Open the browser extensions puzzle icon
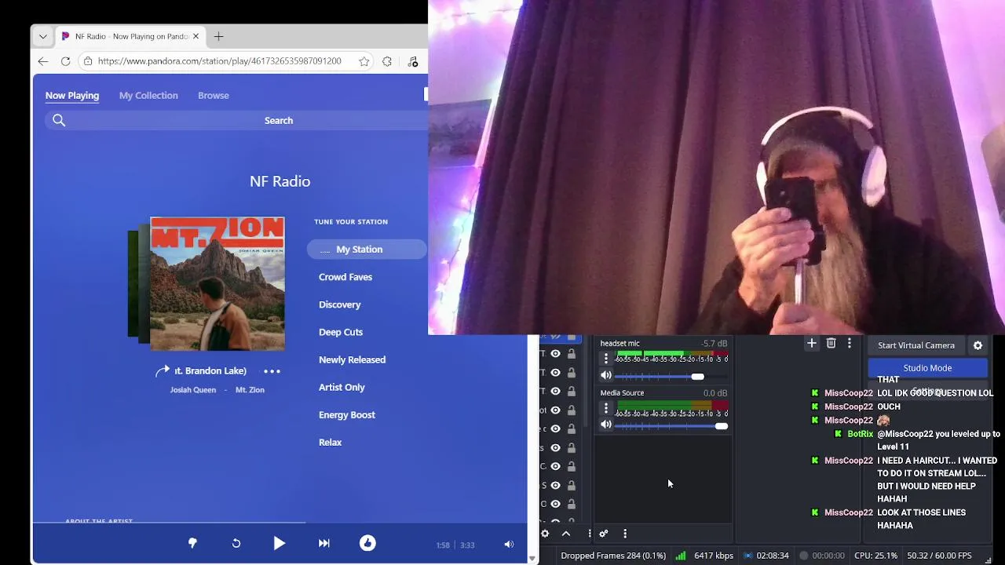1005x565 pixels. 387,61
